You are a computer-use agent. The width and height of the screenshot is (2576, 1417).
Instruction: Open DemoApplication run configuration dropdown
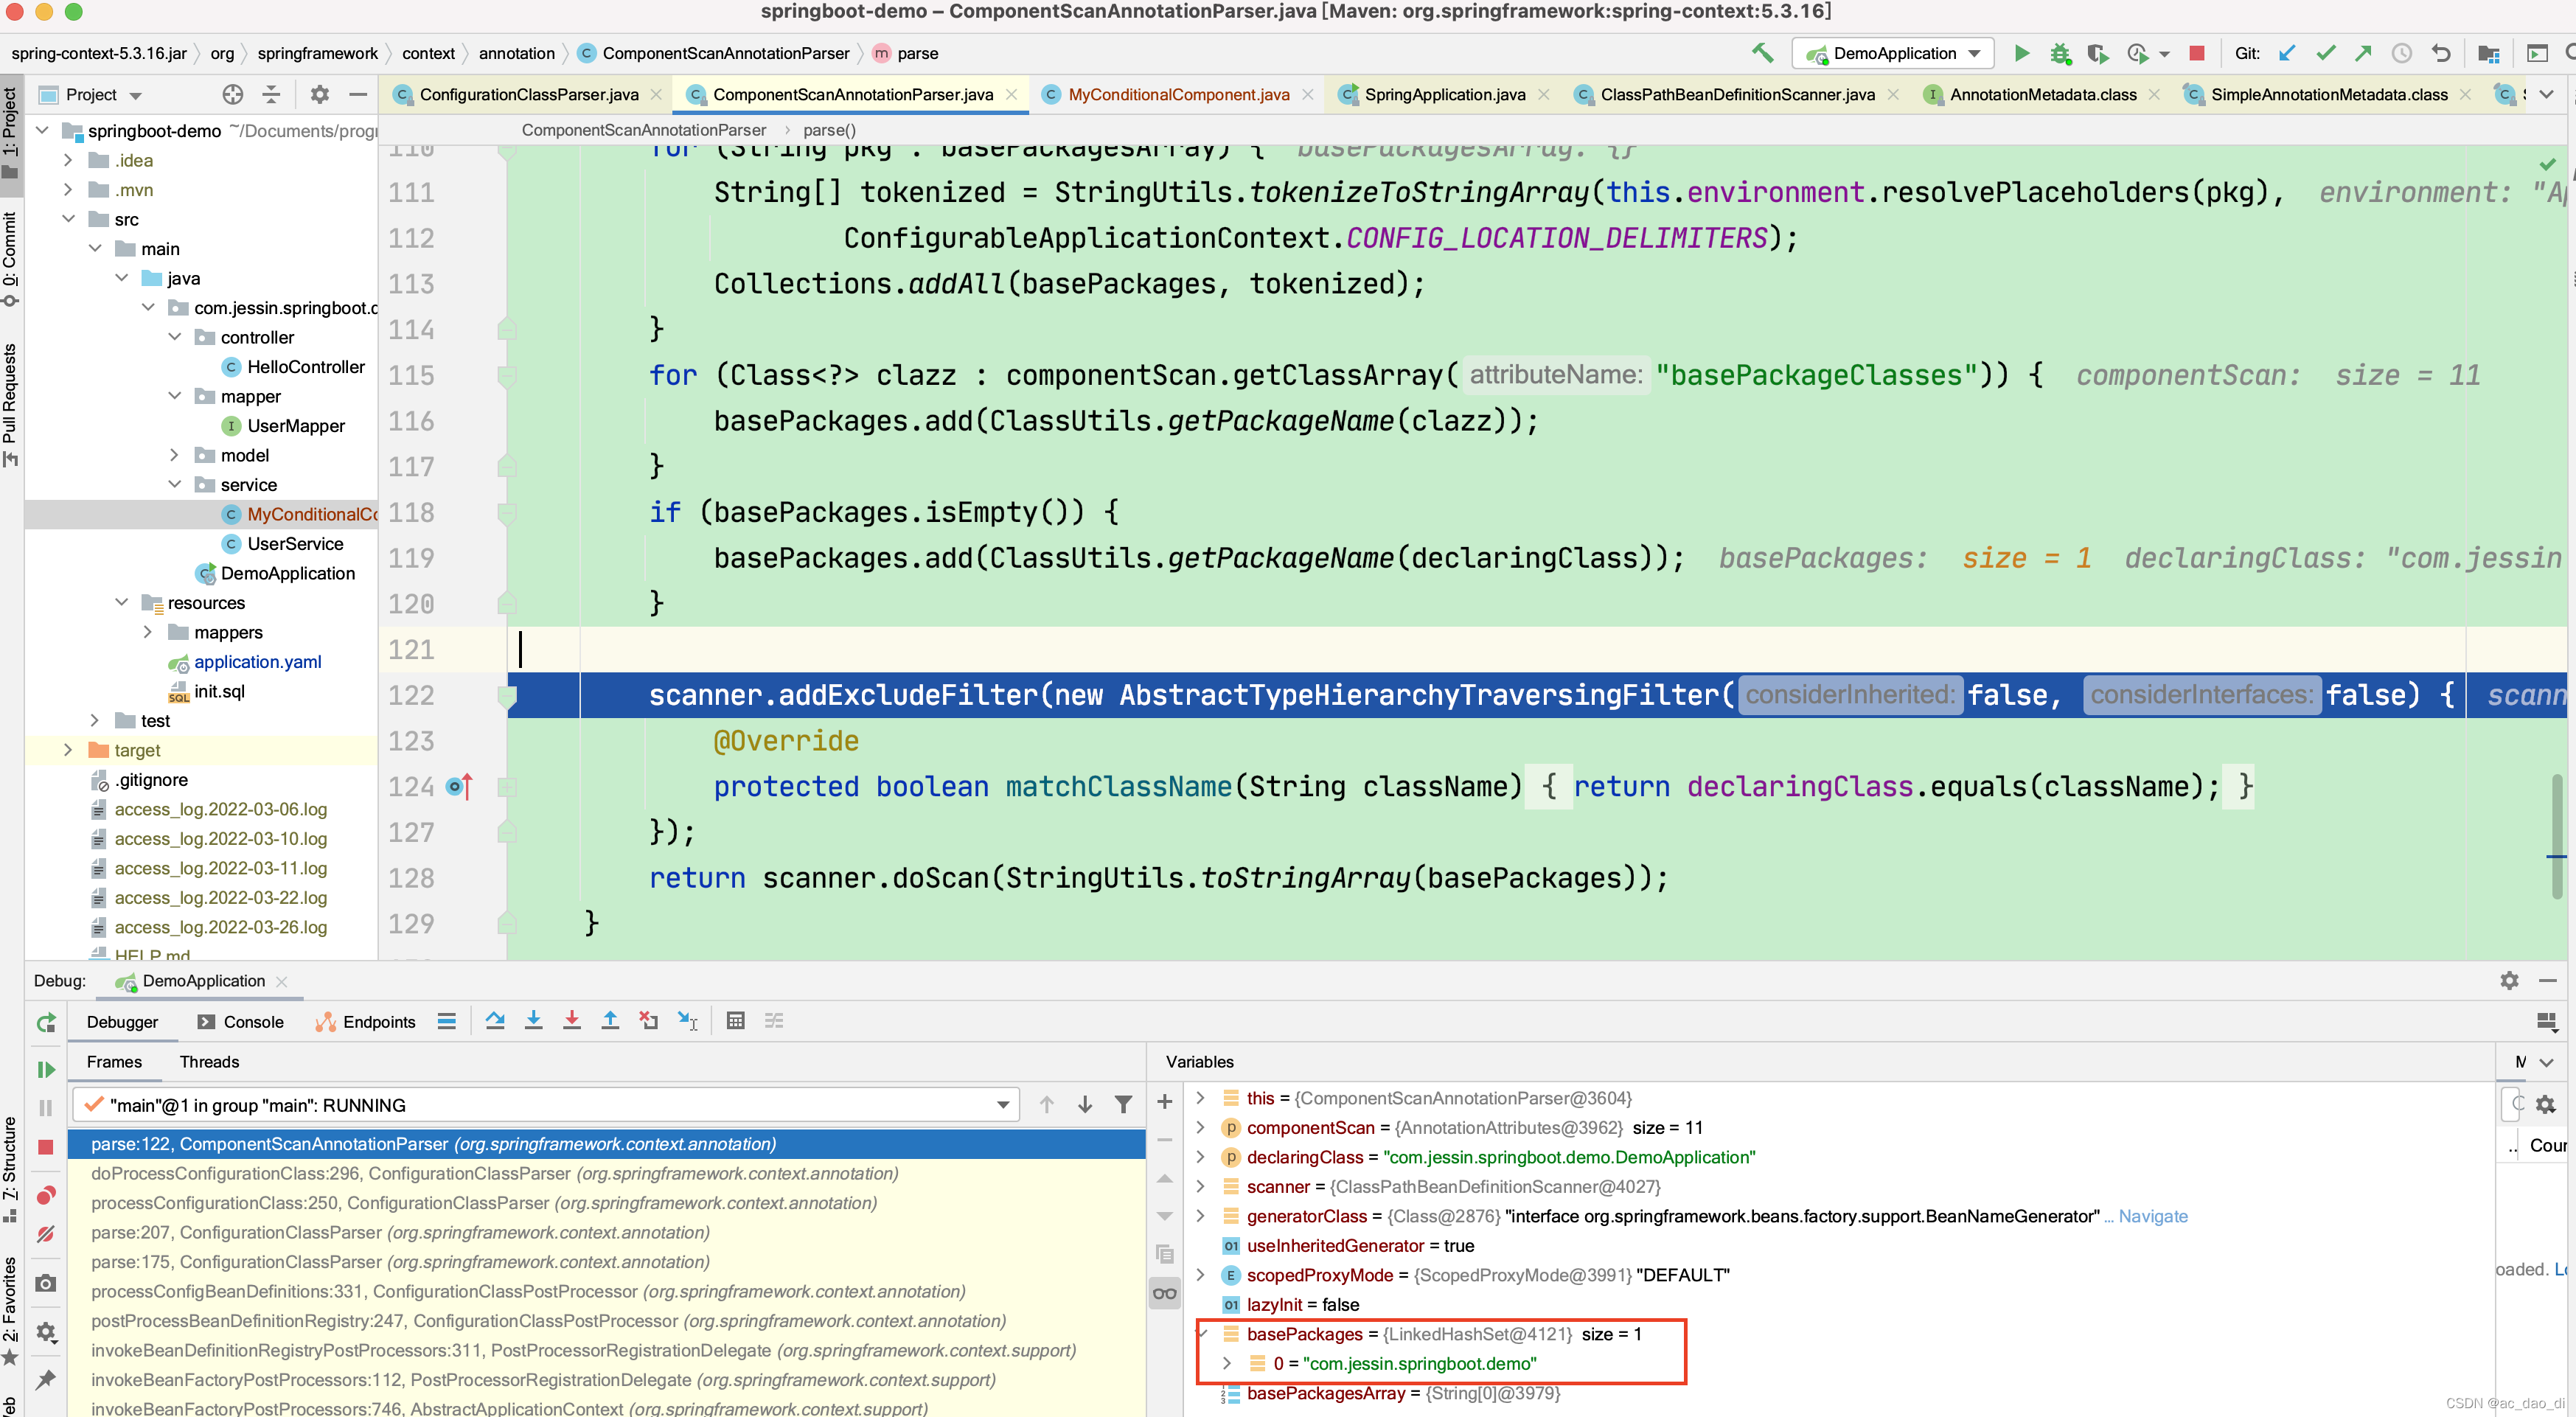pos(1893,53)
